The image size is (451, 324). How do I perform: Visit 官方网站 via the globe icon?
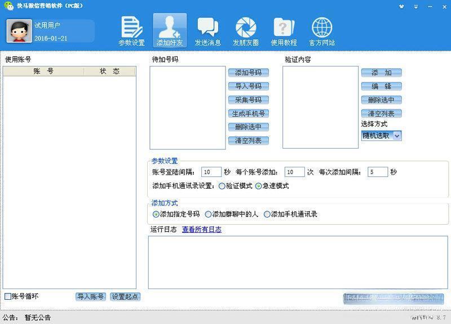(x=322, y=31)
